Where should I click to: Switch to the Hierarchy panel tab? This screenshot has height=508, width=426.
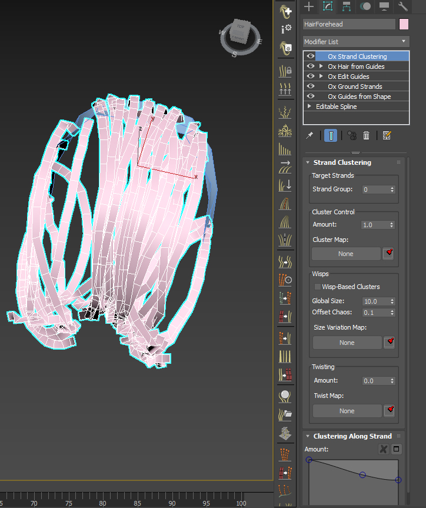coord(347,6)
